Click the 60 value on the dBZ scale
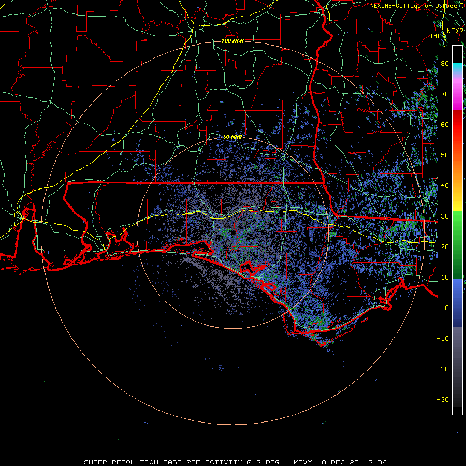Image resolution: width=466 pixels, height=466 pixels. coord(445,124)
